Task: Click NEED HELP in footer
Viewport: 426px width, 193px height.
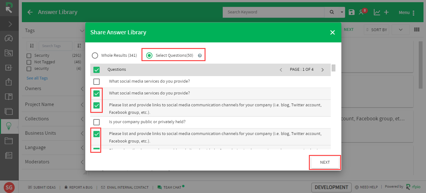Action: tap(366, 187)
